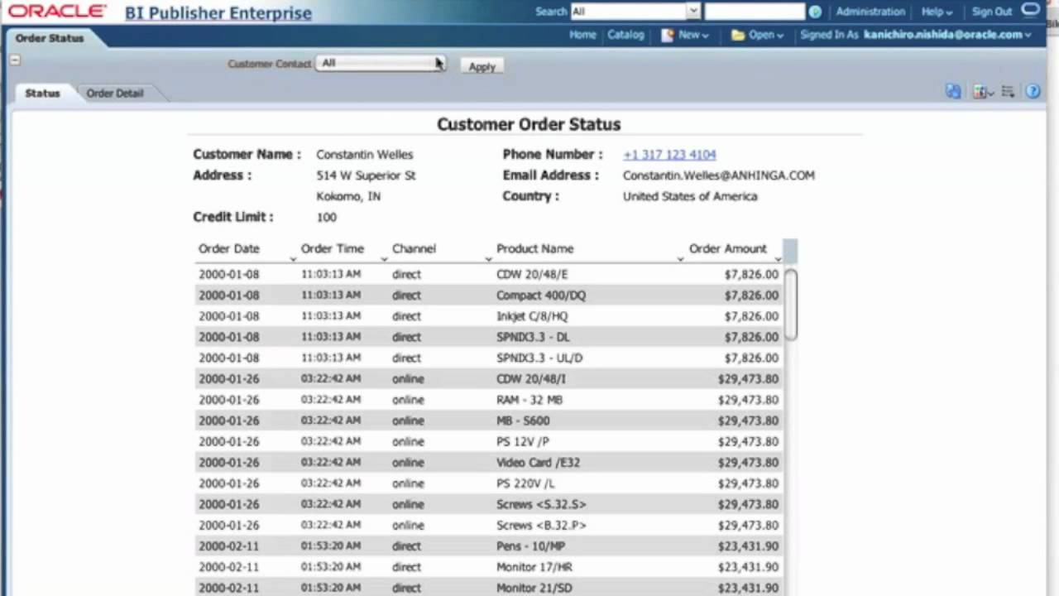Click the Screws <S.32.S> product cell
The width and height of the screenshot is (1059, 596).
point(541,504)
